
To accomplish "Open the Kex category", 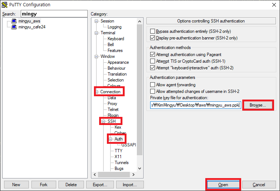I will pos(118,127).
